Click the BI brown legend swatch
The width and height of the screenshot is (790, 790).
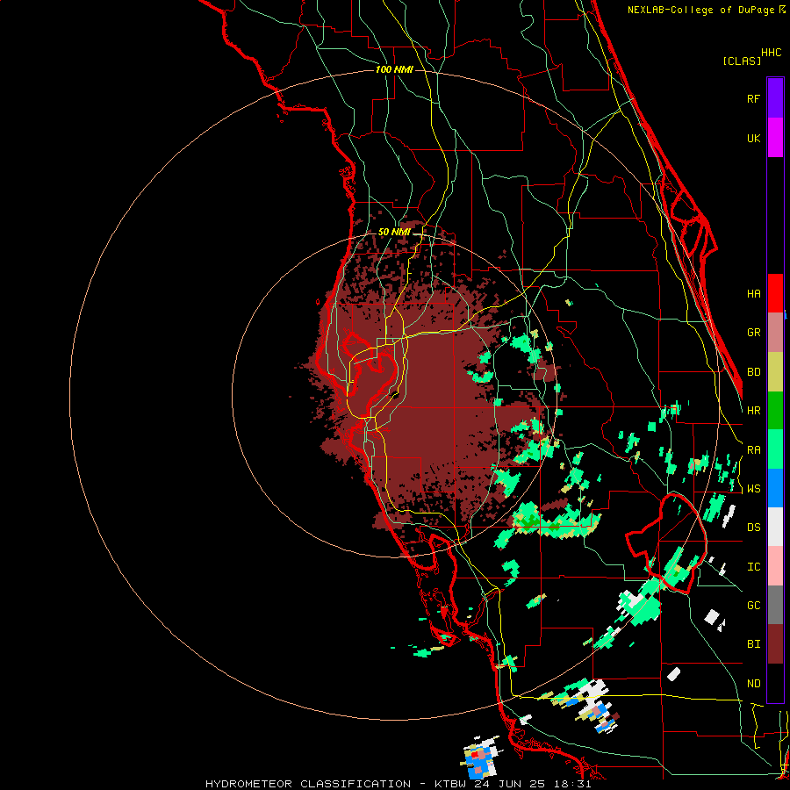tap(775, 644)
